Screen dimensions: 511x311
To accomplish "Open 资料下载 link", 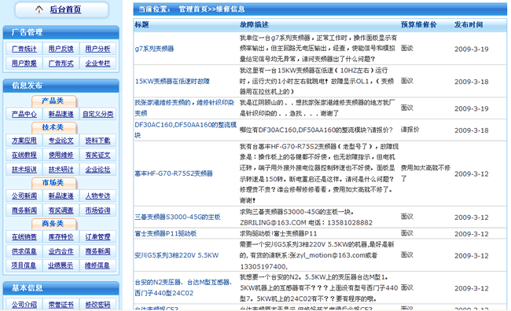I will pyautogui.click(x=97, y=141).
